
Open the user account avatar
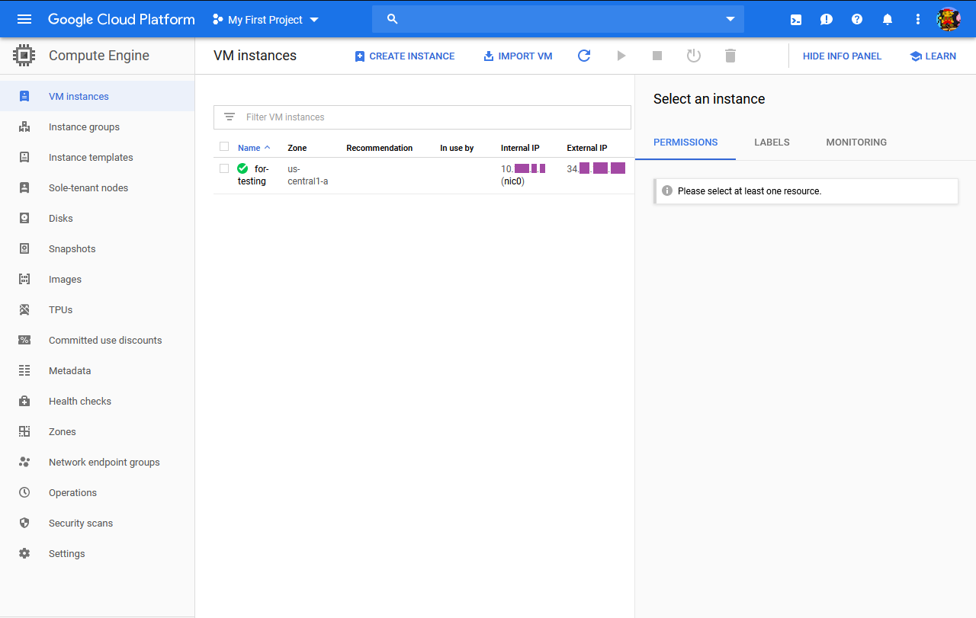(949, 19)
